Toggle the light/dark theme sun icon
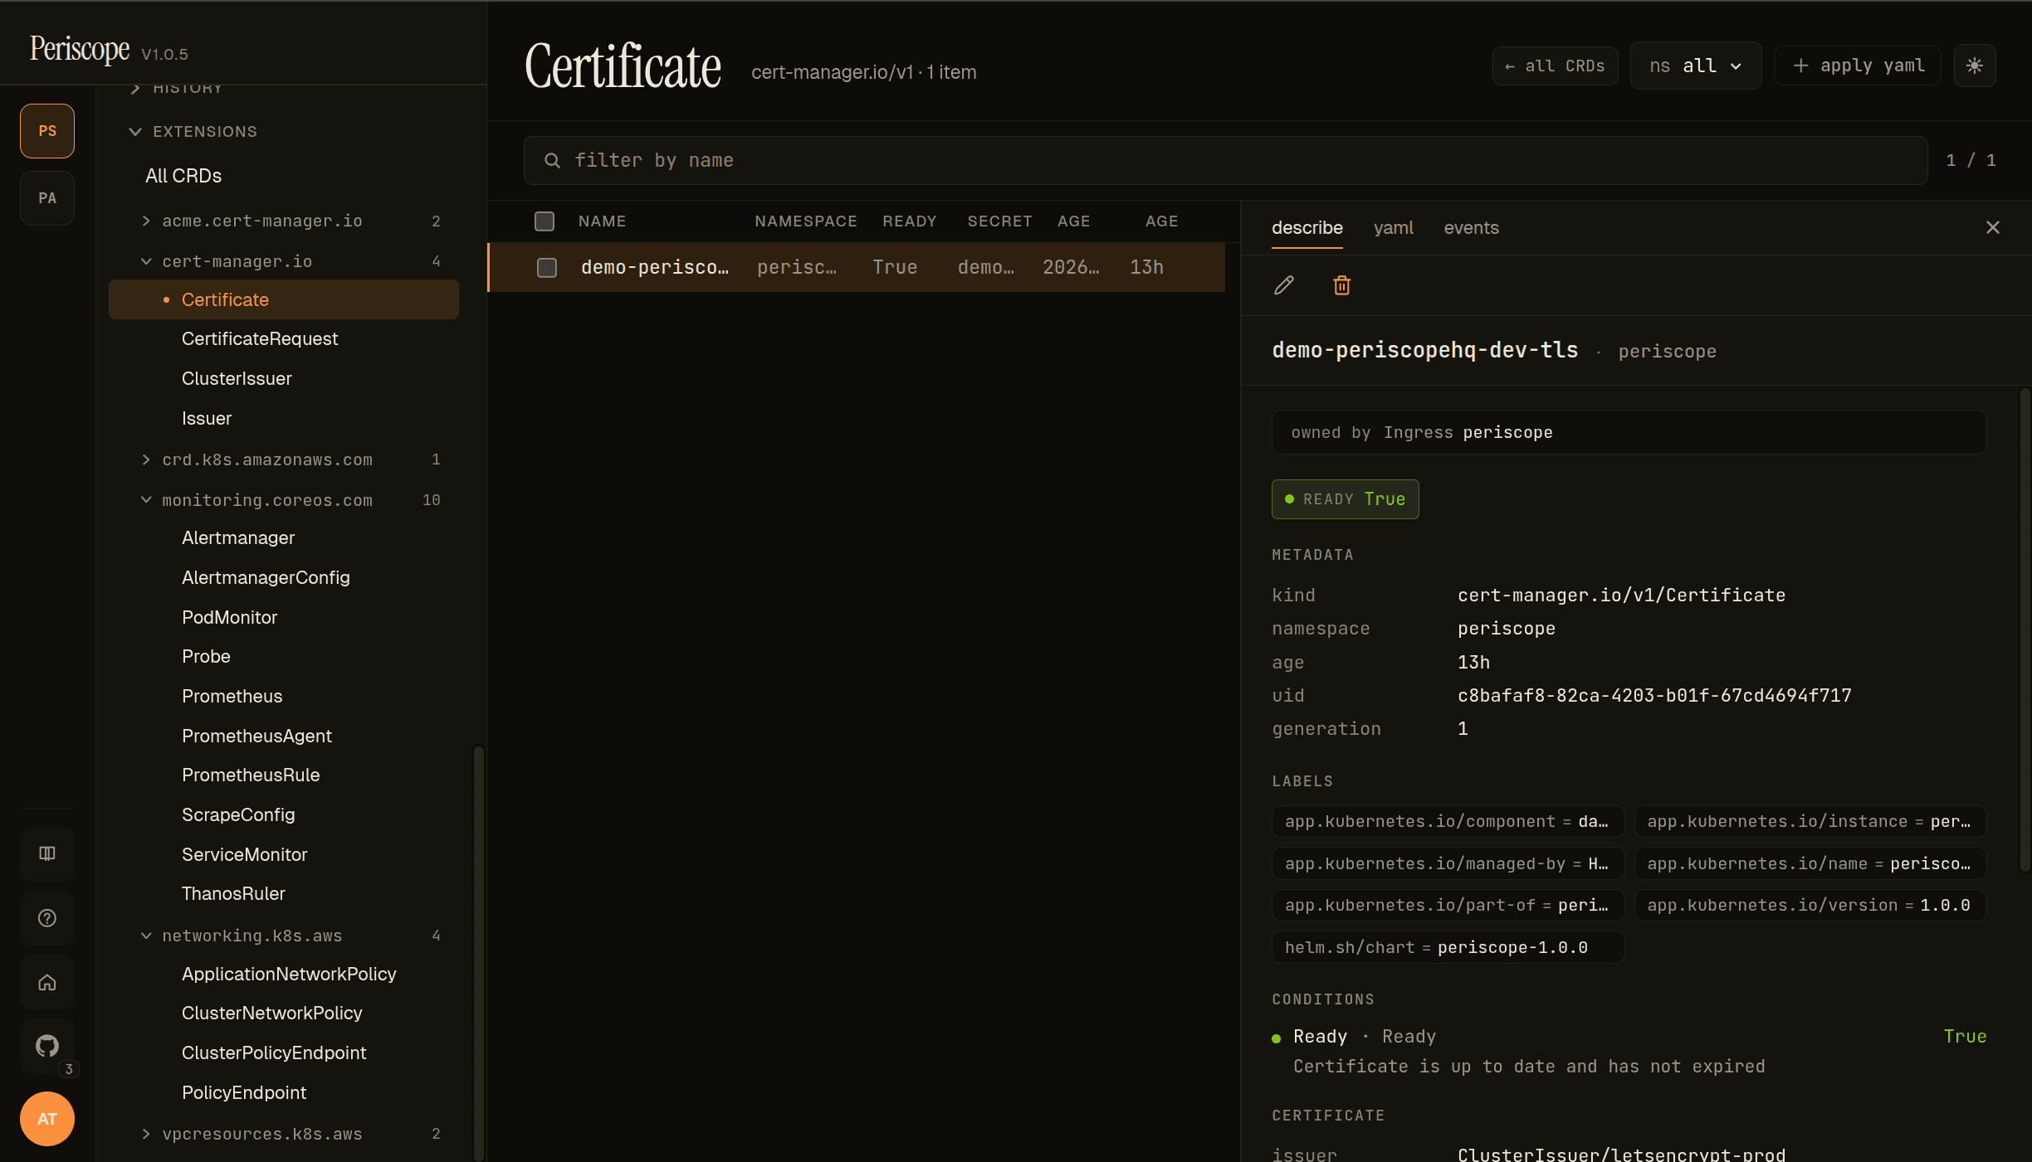The image size is (2032, 1162). [x=1975, y=66]
